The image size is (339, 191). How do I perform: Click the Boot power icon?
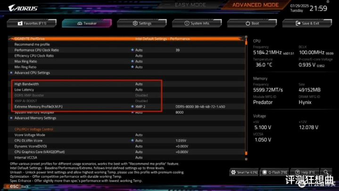(248, 23)
